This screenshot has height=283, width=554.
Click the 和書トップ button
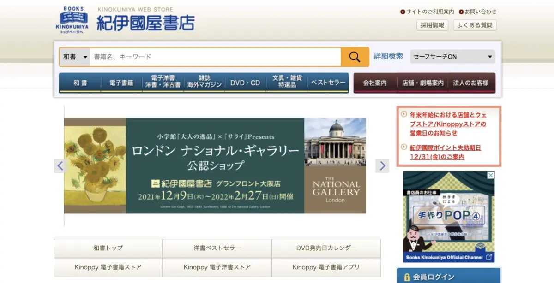108,248
